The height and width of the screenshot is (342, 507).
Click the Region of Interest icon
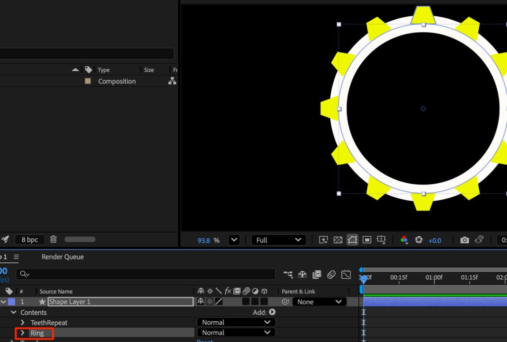367,240
